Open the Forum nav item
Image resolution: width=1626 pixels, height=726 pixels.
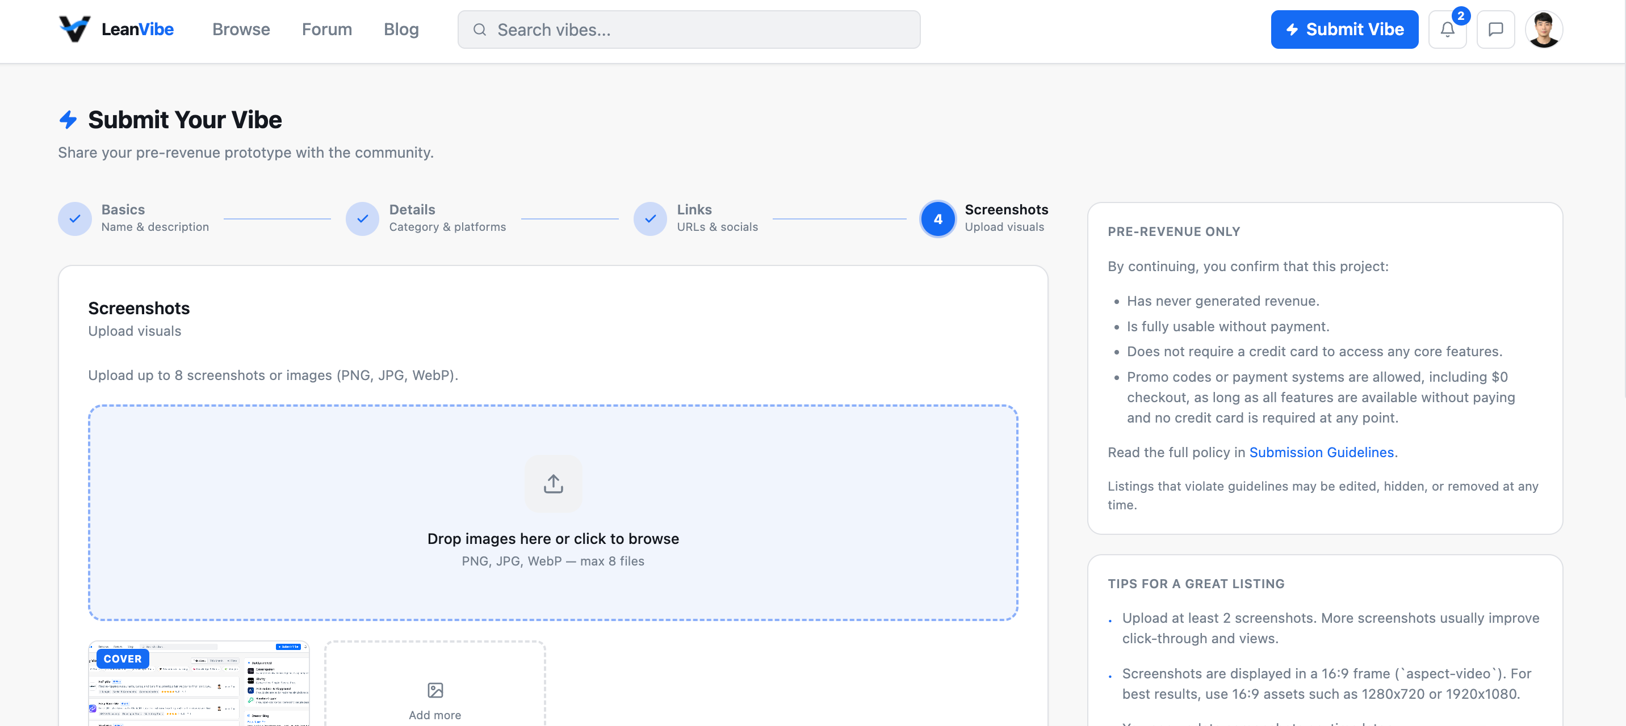click(x=326, y=29)
